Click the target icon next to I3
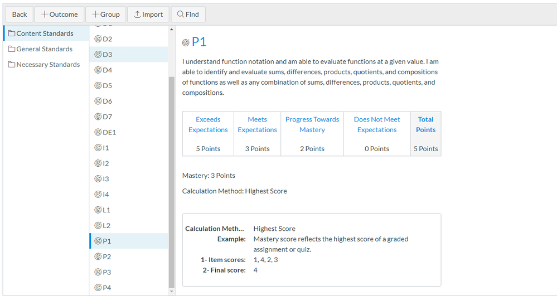The height and width of the screenshot is (300, 557). [98, 179]
